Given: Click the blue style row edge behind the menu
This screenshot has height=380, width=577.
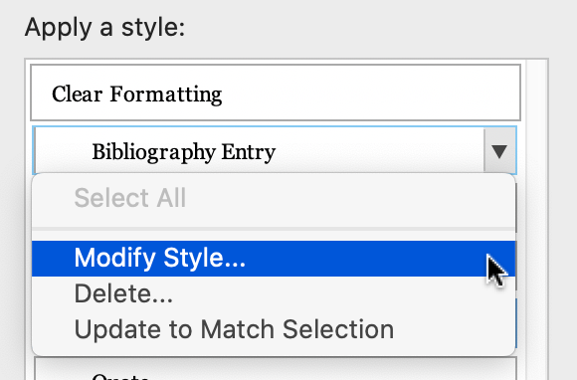Looking at the screenshot, I should (x=516, y=323).
